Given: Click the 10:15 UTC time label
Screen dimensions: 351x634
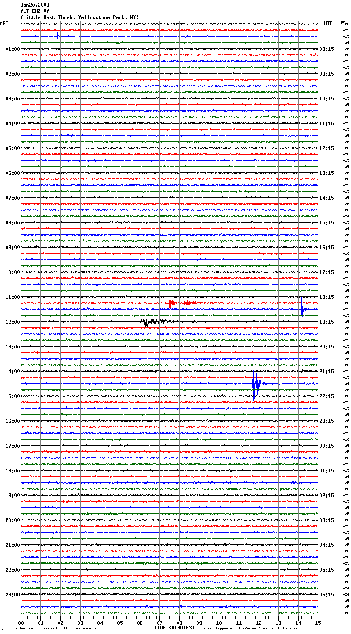Looking at the screenshot, I should [x=327, y=99].
